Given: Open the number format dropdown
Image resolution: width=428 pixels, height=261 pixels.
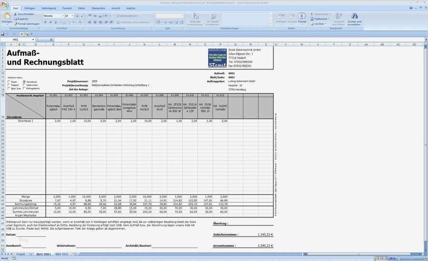Looking at the screenshot, I should [182, 16].
